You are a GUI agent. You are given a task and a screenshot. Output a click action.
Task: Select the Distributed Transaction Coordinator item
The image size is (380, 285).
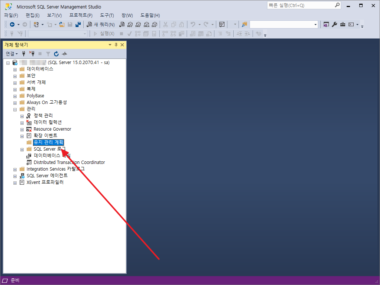click(69, 162)
